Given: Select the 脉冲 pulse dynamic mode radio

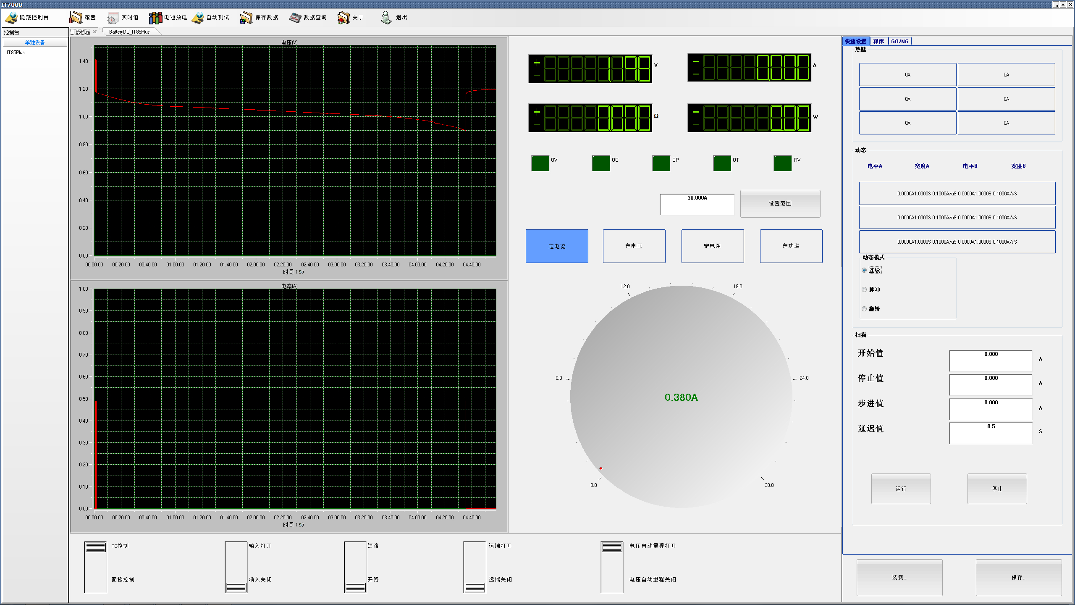Looking at the screenshot, I should point(864,289).
